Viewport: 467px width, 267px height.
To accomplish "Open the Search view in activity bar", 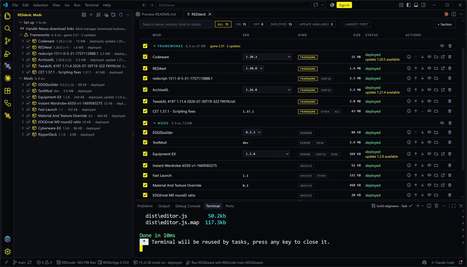I will coord(8,29).
